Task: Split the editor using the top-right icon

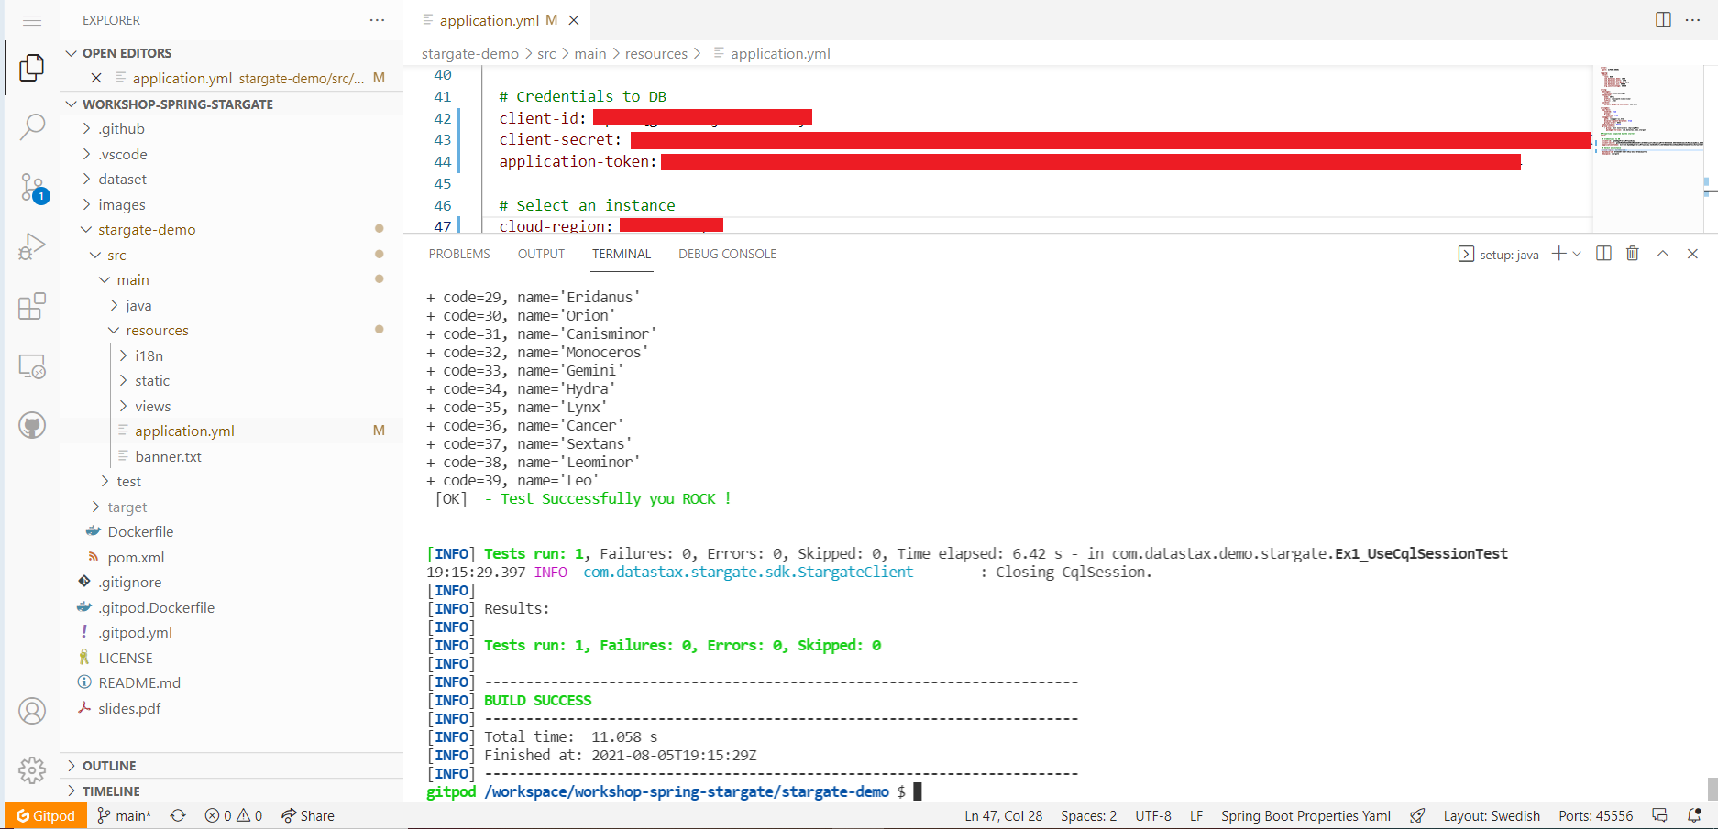Action: 1662,19
